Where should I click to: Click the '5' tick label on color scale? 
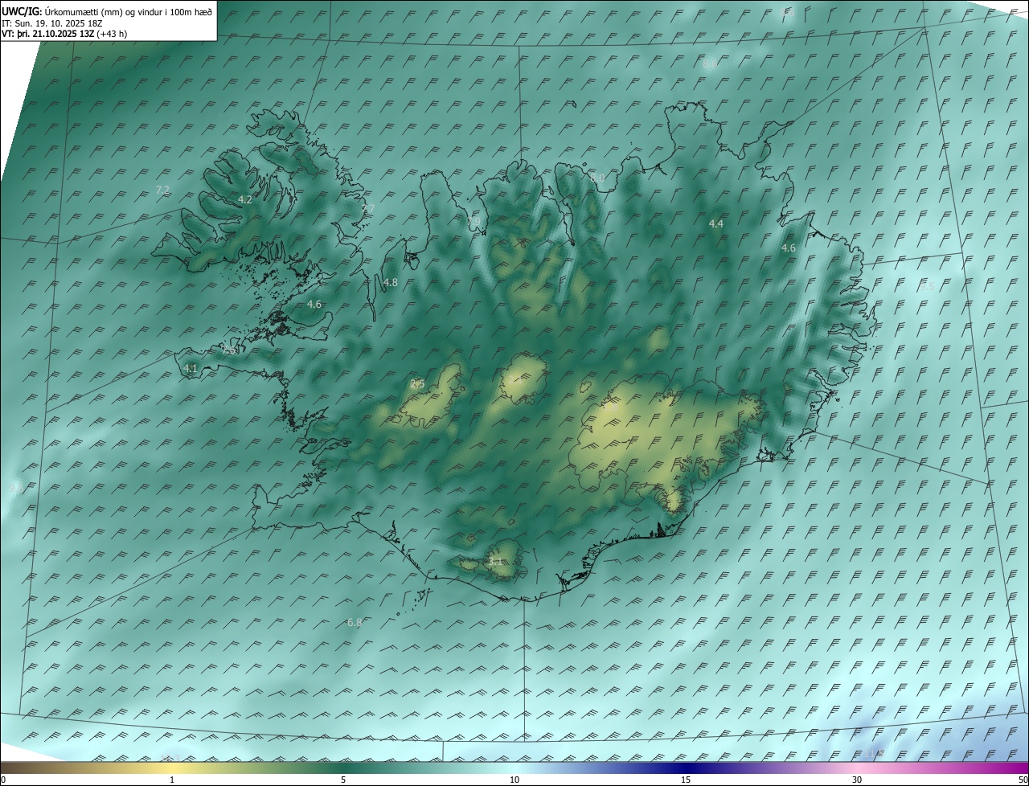pyautogui.click(x=343, y=780)
